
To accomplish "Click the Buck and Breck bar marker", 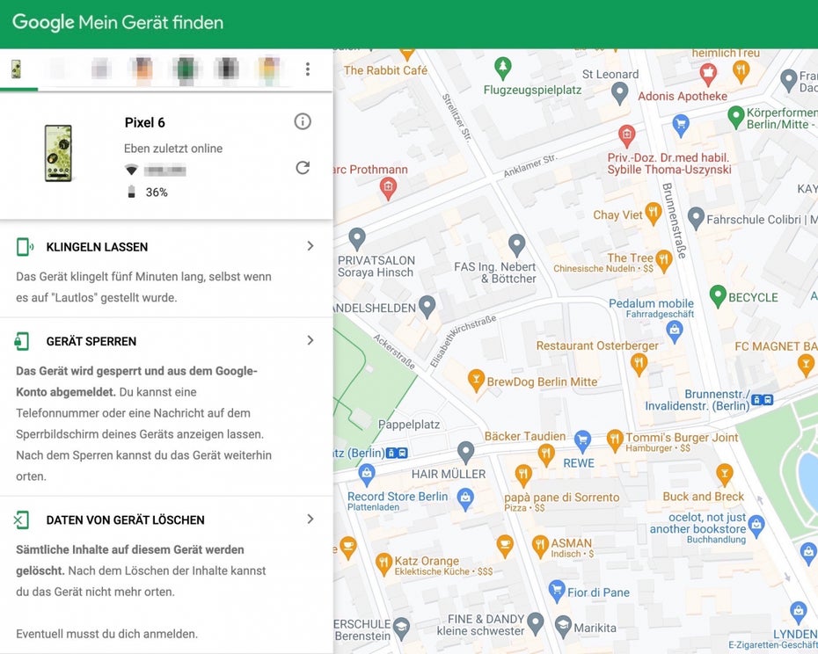I will tap(724, 475).
